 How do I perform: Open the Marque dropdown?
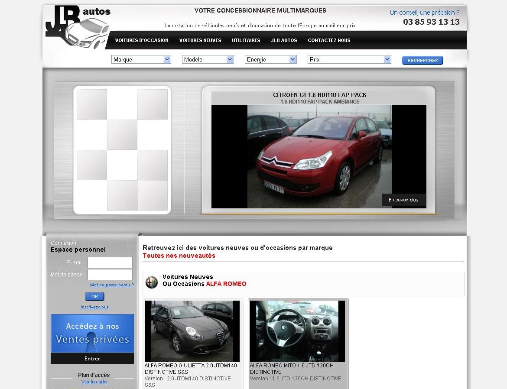pyautogui.click(x=141, y=59)
